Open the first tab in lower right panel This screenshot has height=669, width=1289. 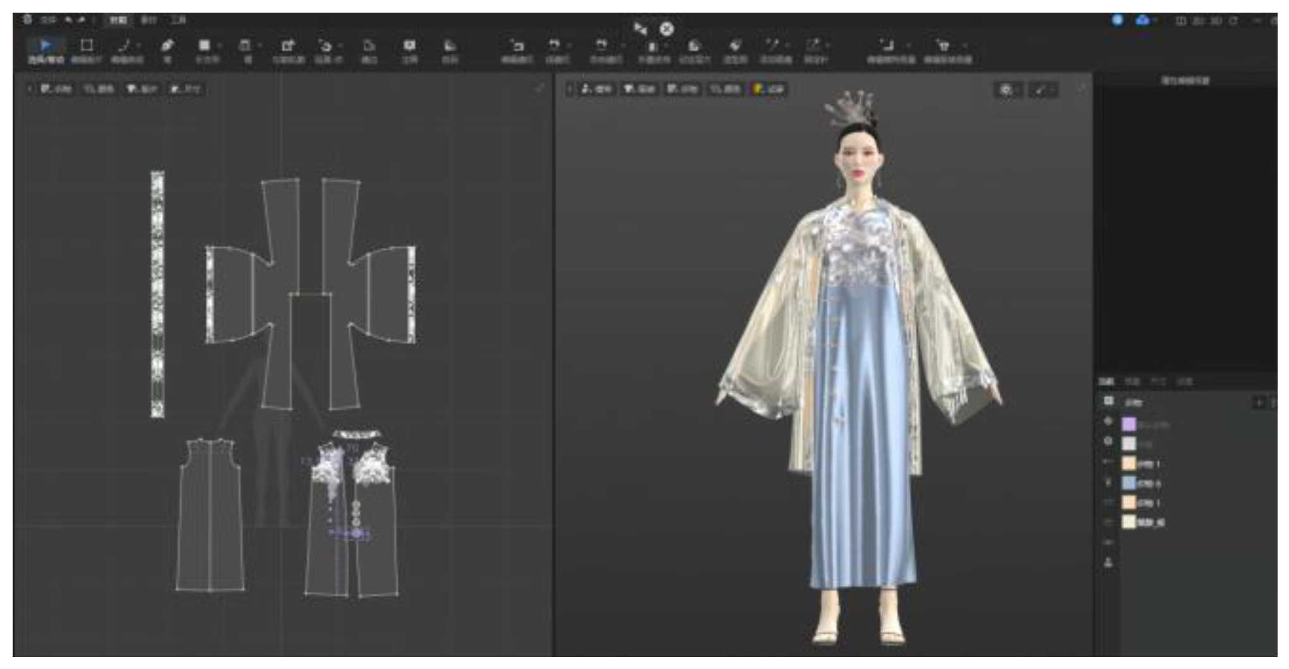(1106, 381)
